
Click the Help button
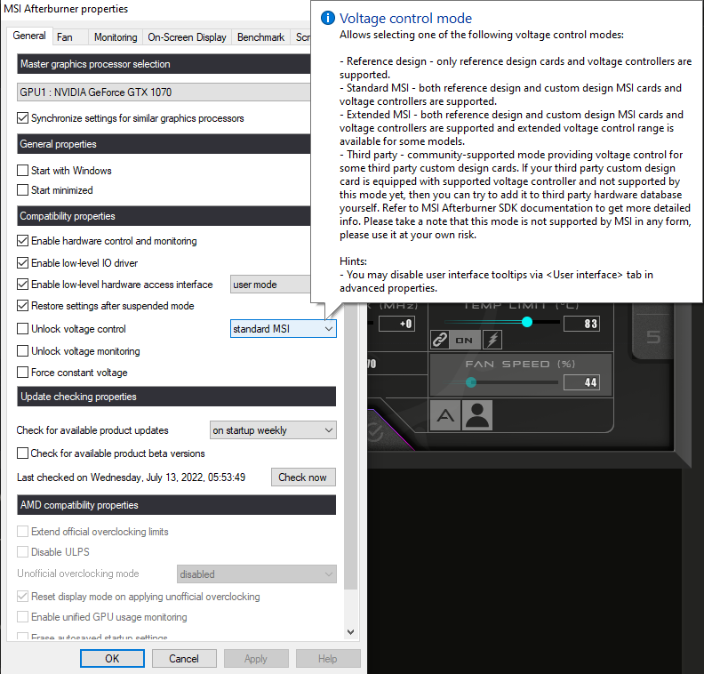click(328, 658)
